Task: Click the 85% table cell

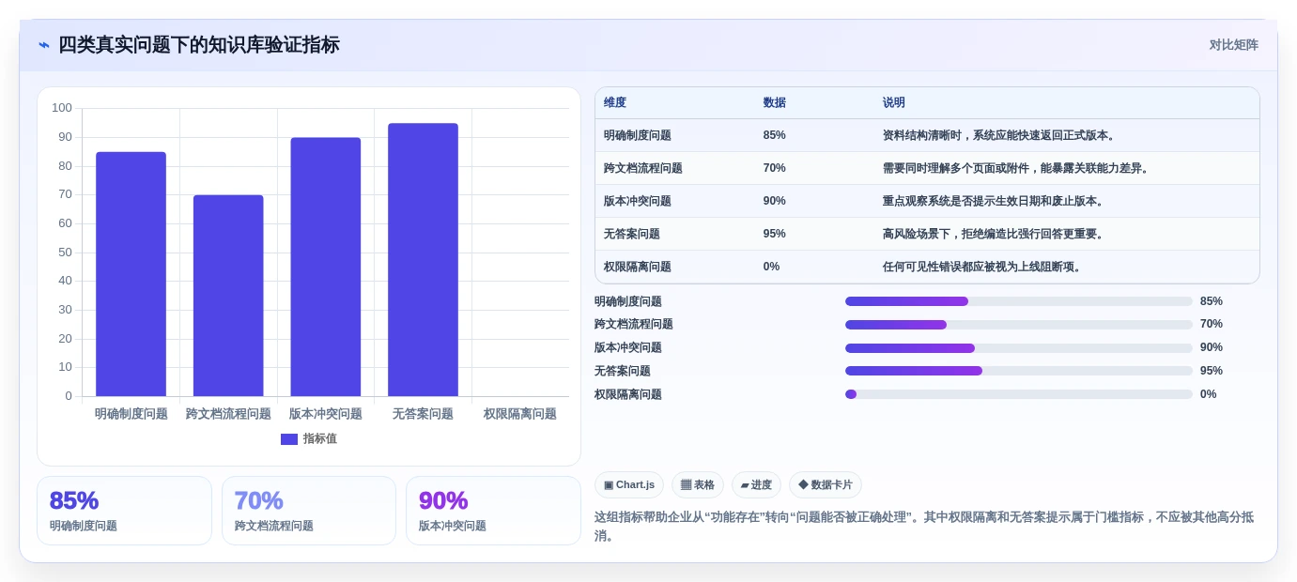Action: [x=775, y=135]
